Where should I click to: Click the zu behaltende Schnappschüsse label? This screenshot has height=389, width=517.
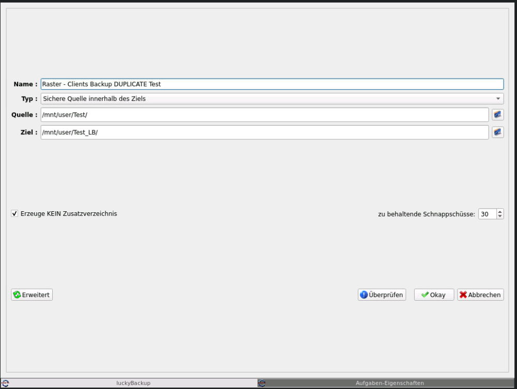pyautogui.click(x=427, y=214)
